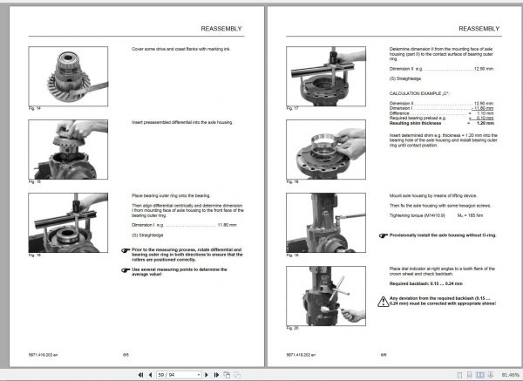This screenshot has height=381, width=523.
Task: Open the page number dropdown arrow
Action: [x=199, y=375]
